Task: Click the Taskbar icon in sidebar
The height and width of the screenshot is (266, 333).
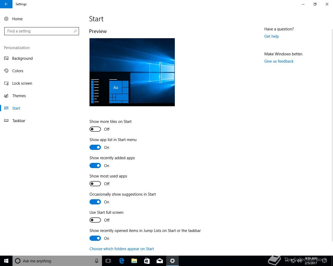Action: [6, 121]
